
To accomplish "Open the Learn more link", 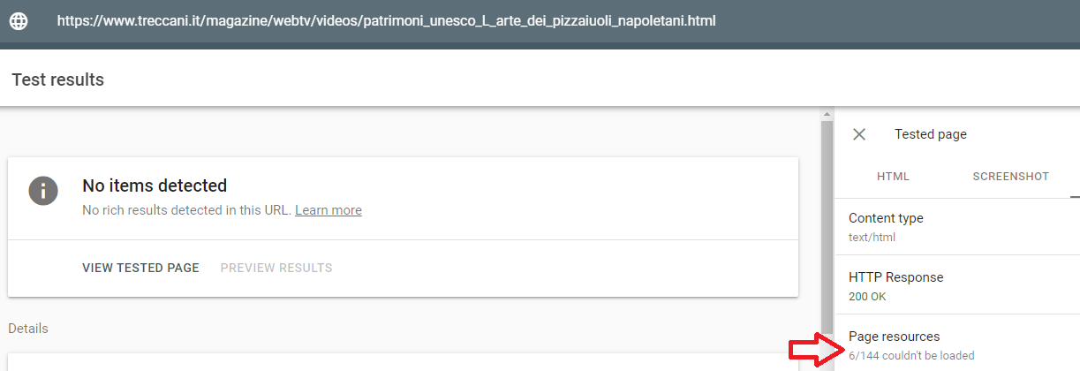I will click(x=329, y=210).
